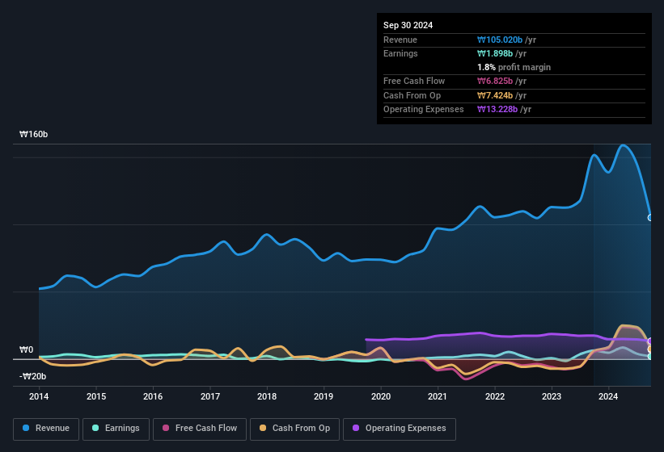Click the Free Cash Flow label in tooltip
This screenshot has height=452, width=664.
pos(414,81)
